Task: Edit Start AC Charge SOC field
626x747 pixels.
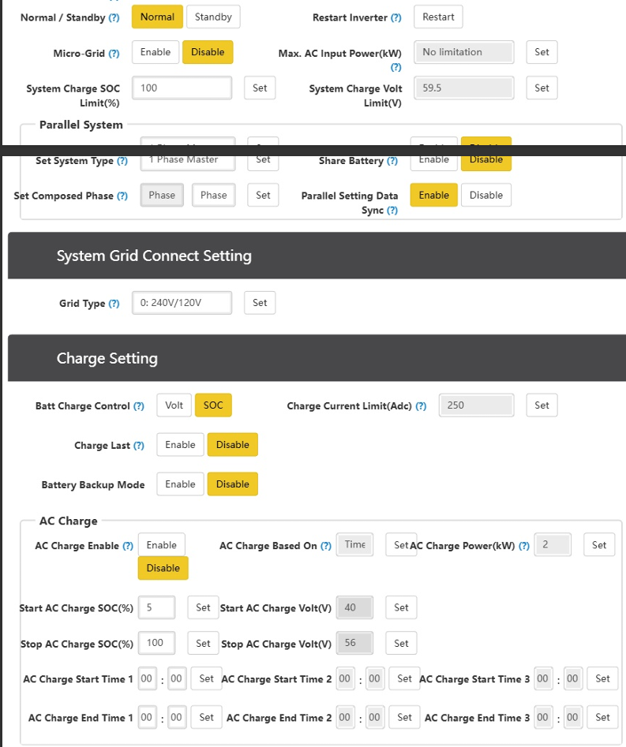Action: [156, 607]
